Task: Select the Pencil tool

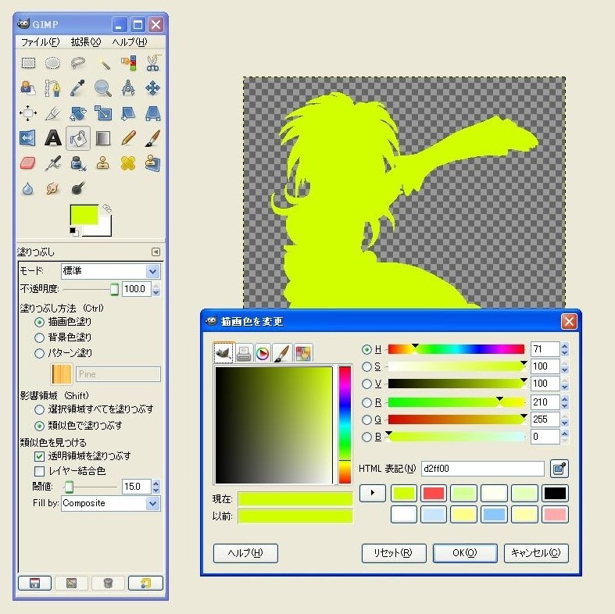Action: pos(128,138)
